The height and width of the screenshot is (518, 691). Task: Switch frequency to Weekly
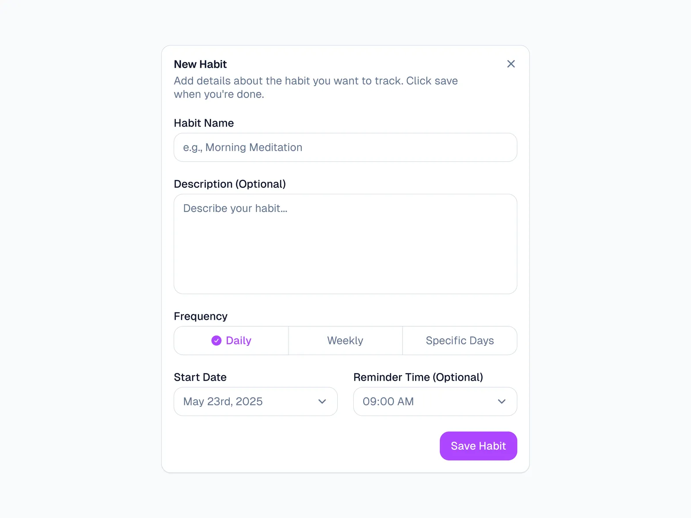[x=345, y=341]
